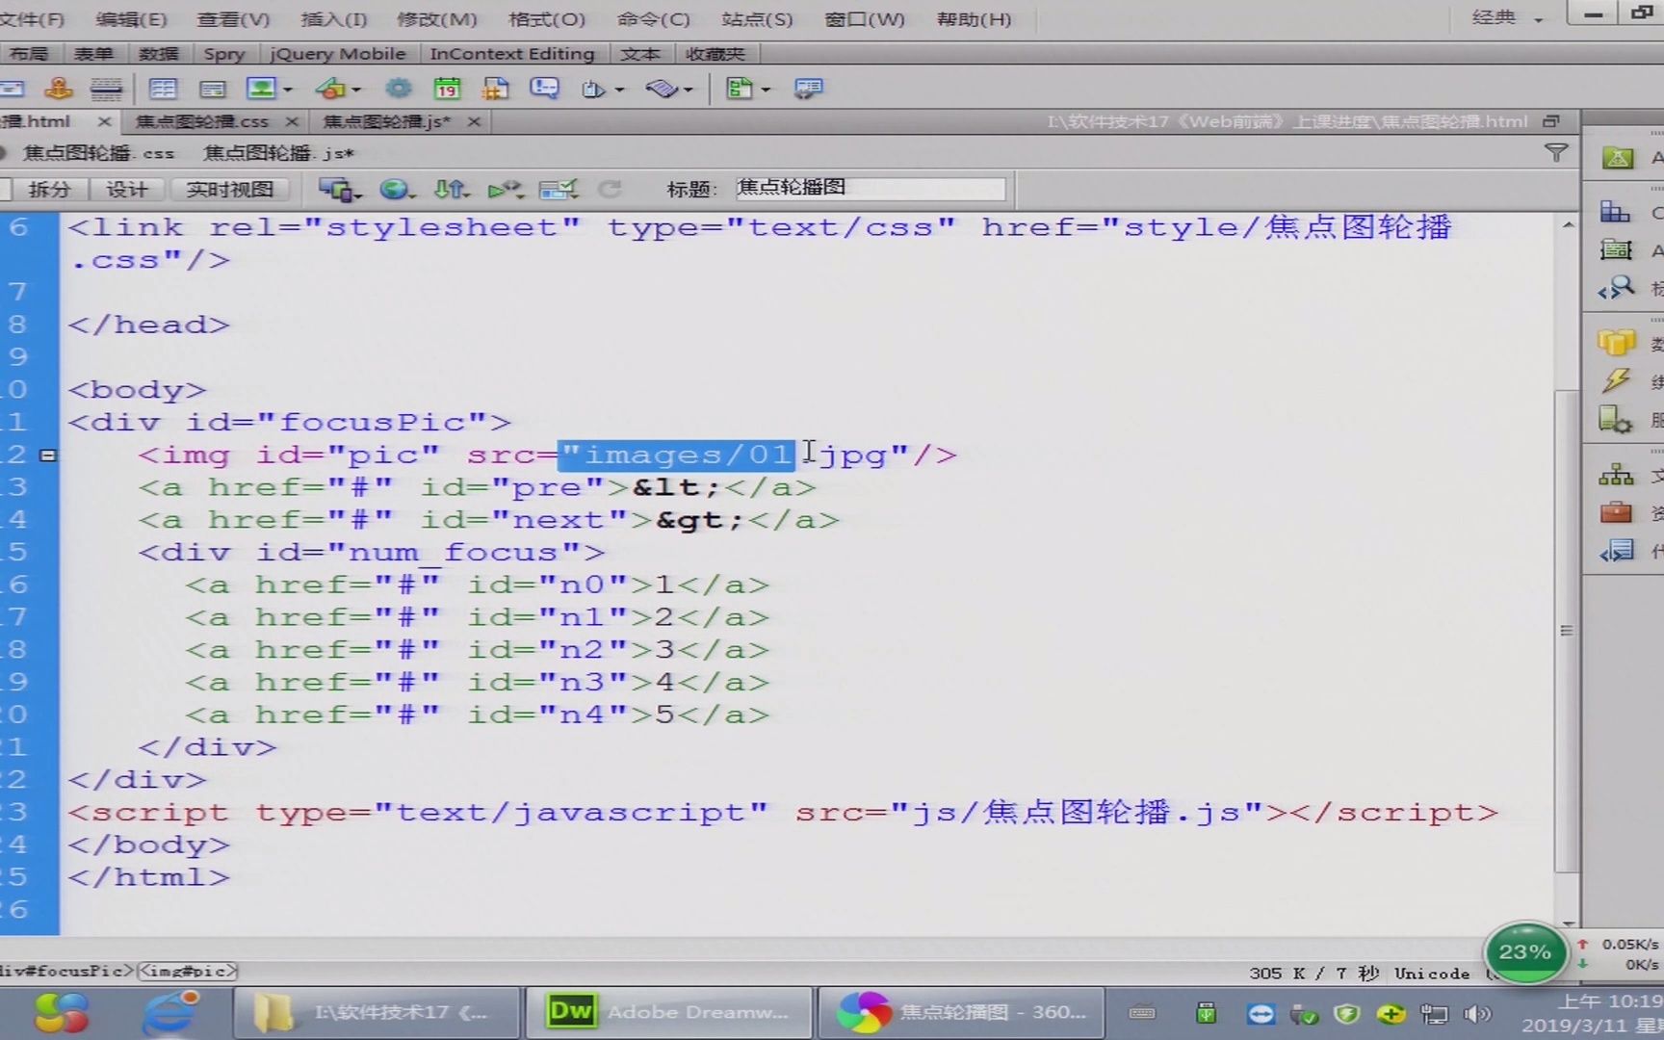Switch to the Spry insert tab
1664x1040 pixels.
(x=223, y=54)
